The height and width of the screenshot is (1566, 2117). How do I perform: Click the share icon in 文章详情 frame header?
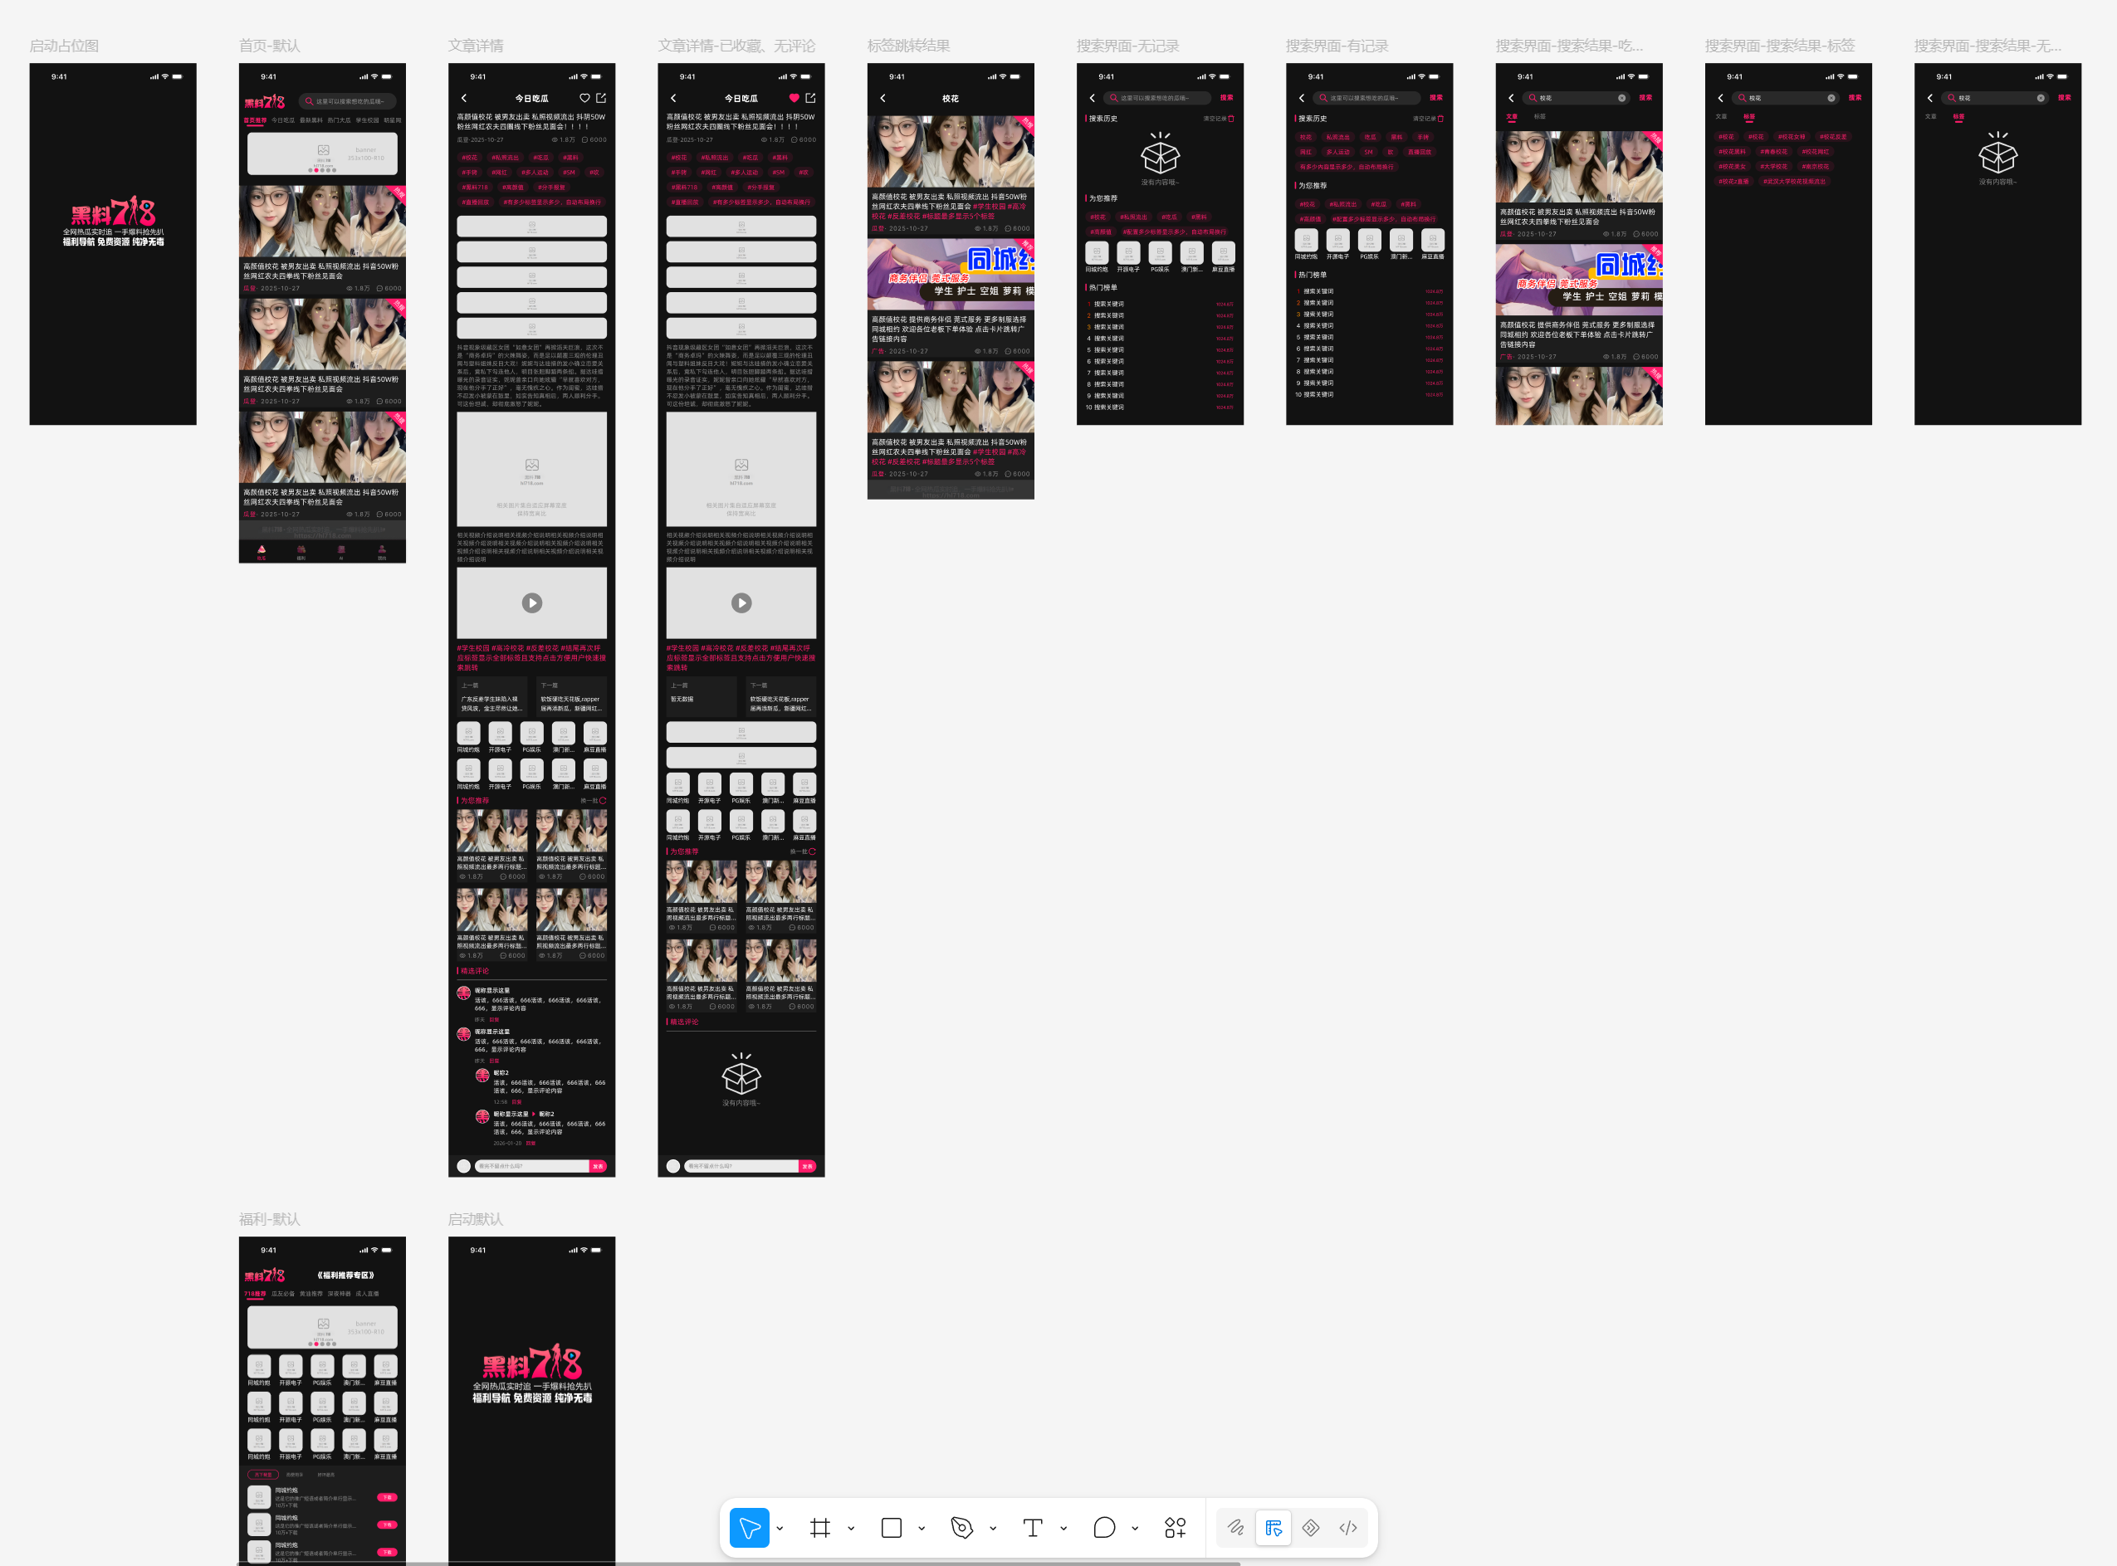coord(601,98)
